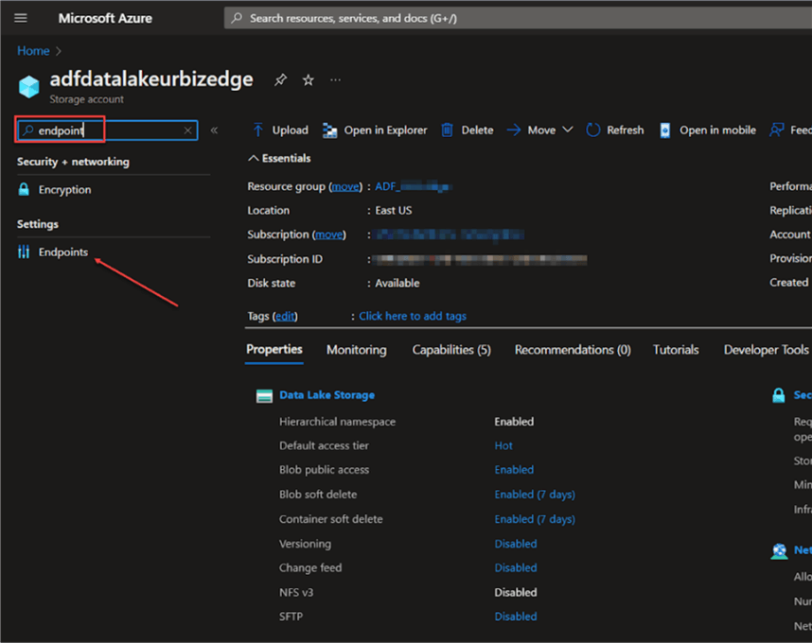The image size is (812, 643).
Task: Click the Encryption lock icon
Action: coord(24,189)
